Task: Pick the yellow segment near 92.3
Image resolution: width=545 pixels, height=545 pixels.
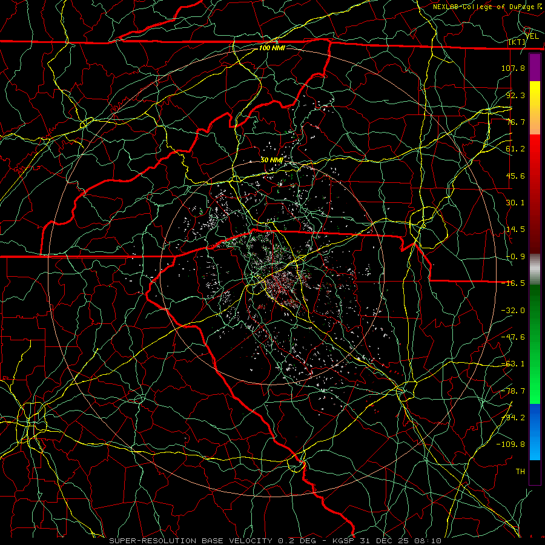Action: (x=535, y=94)
